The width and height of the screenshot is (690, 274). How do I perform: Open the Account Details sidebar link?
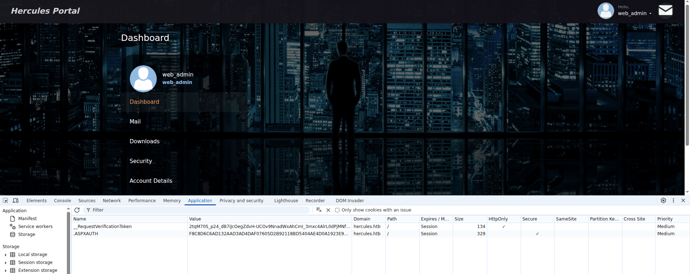tap(151, 181)
